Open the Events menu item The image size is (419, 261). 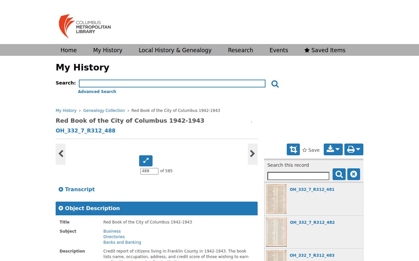tap(279, 50)
